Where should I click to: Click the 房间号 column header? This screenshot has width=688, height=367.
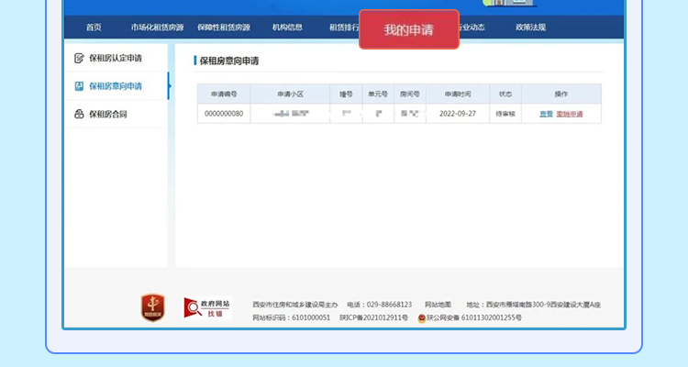coord(410,94)
